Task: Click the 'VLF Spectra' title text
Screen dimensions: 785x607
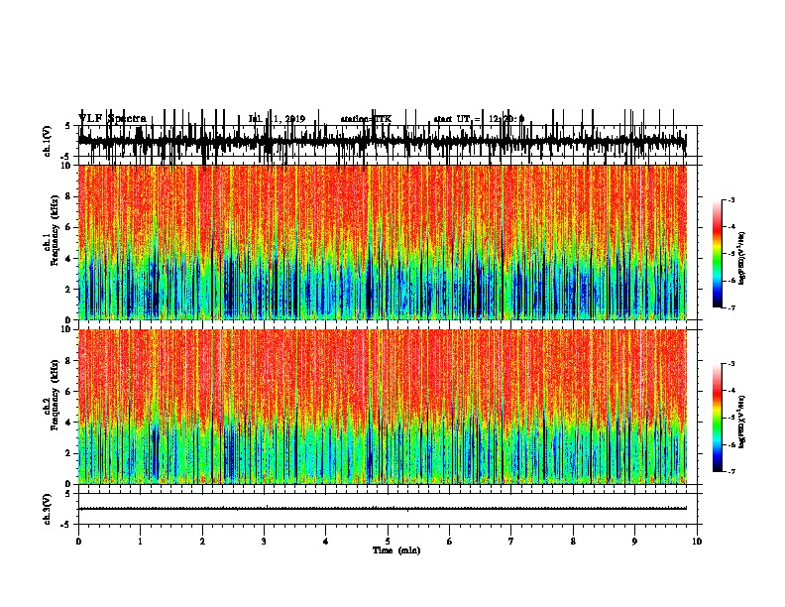Action: pyautogui.click(x=112, y=118)
